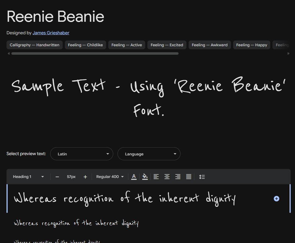Open the Language dropdown
The width and height of the screenshot is (295, 243).
(149, 154)
